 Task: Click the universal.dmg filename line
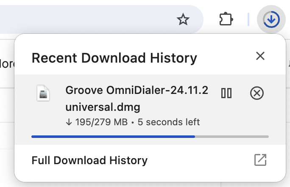103,107
